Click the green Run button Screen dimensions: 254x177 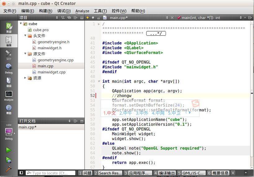[x=9, y=150]
